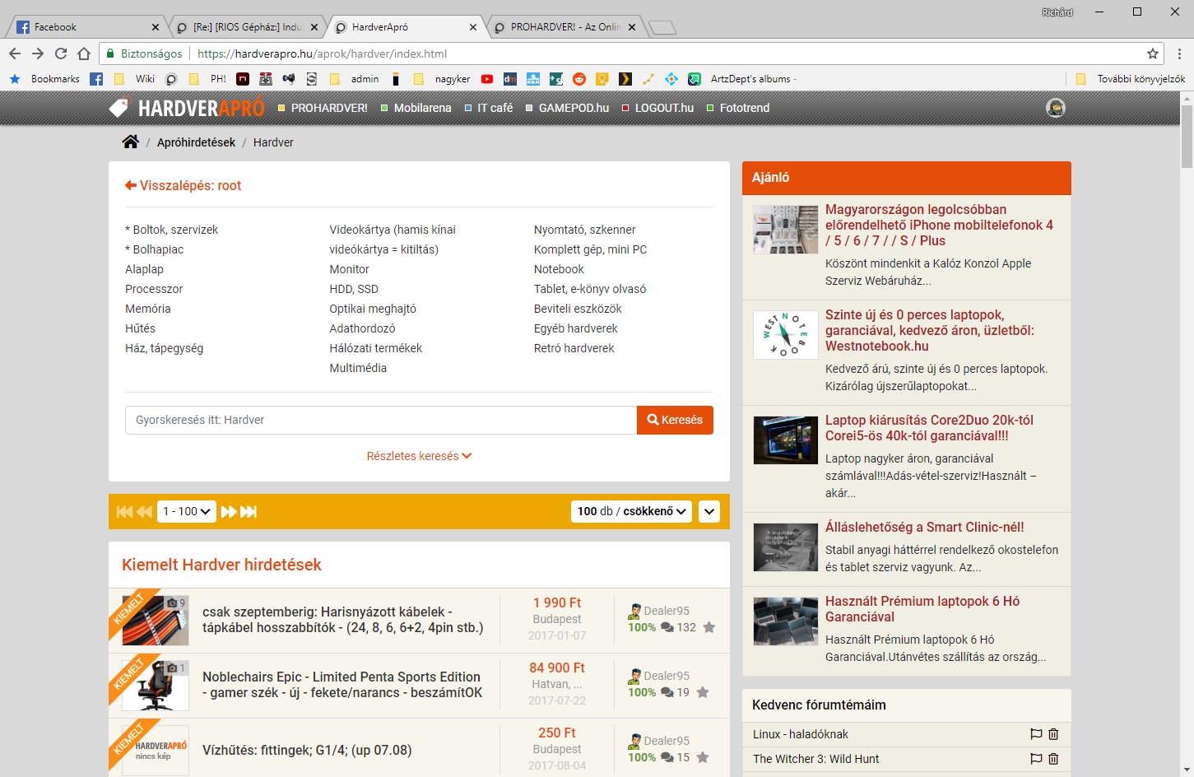Delete Linux - haladóknak favorite topic
This screenshot has height=777, width=1194.
coord(1053,734)
